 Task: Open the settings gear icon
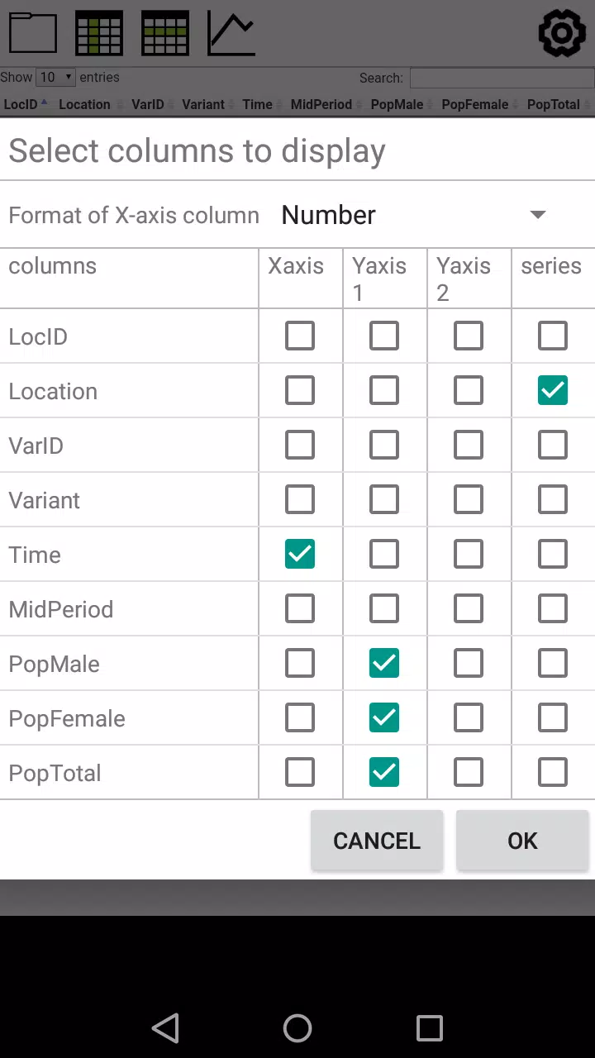(562, 33)
